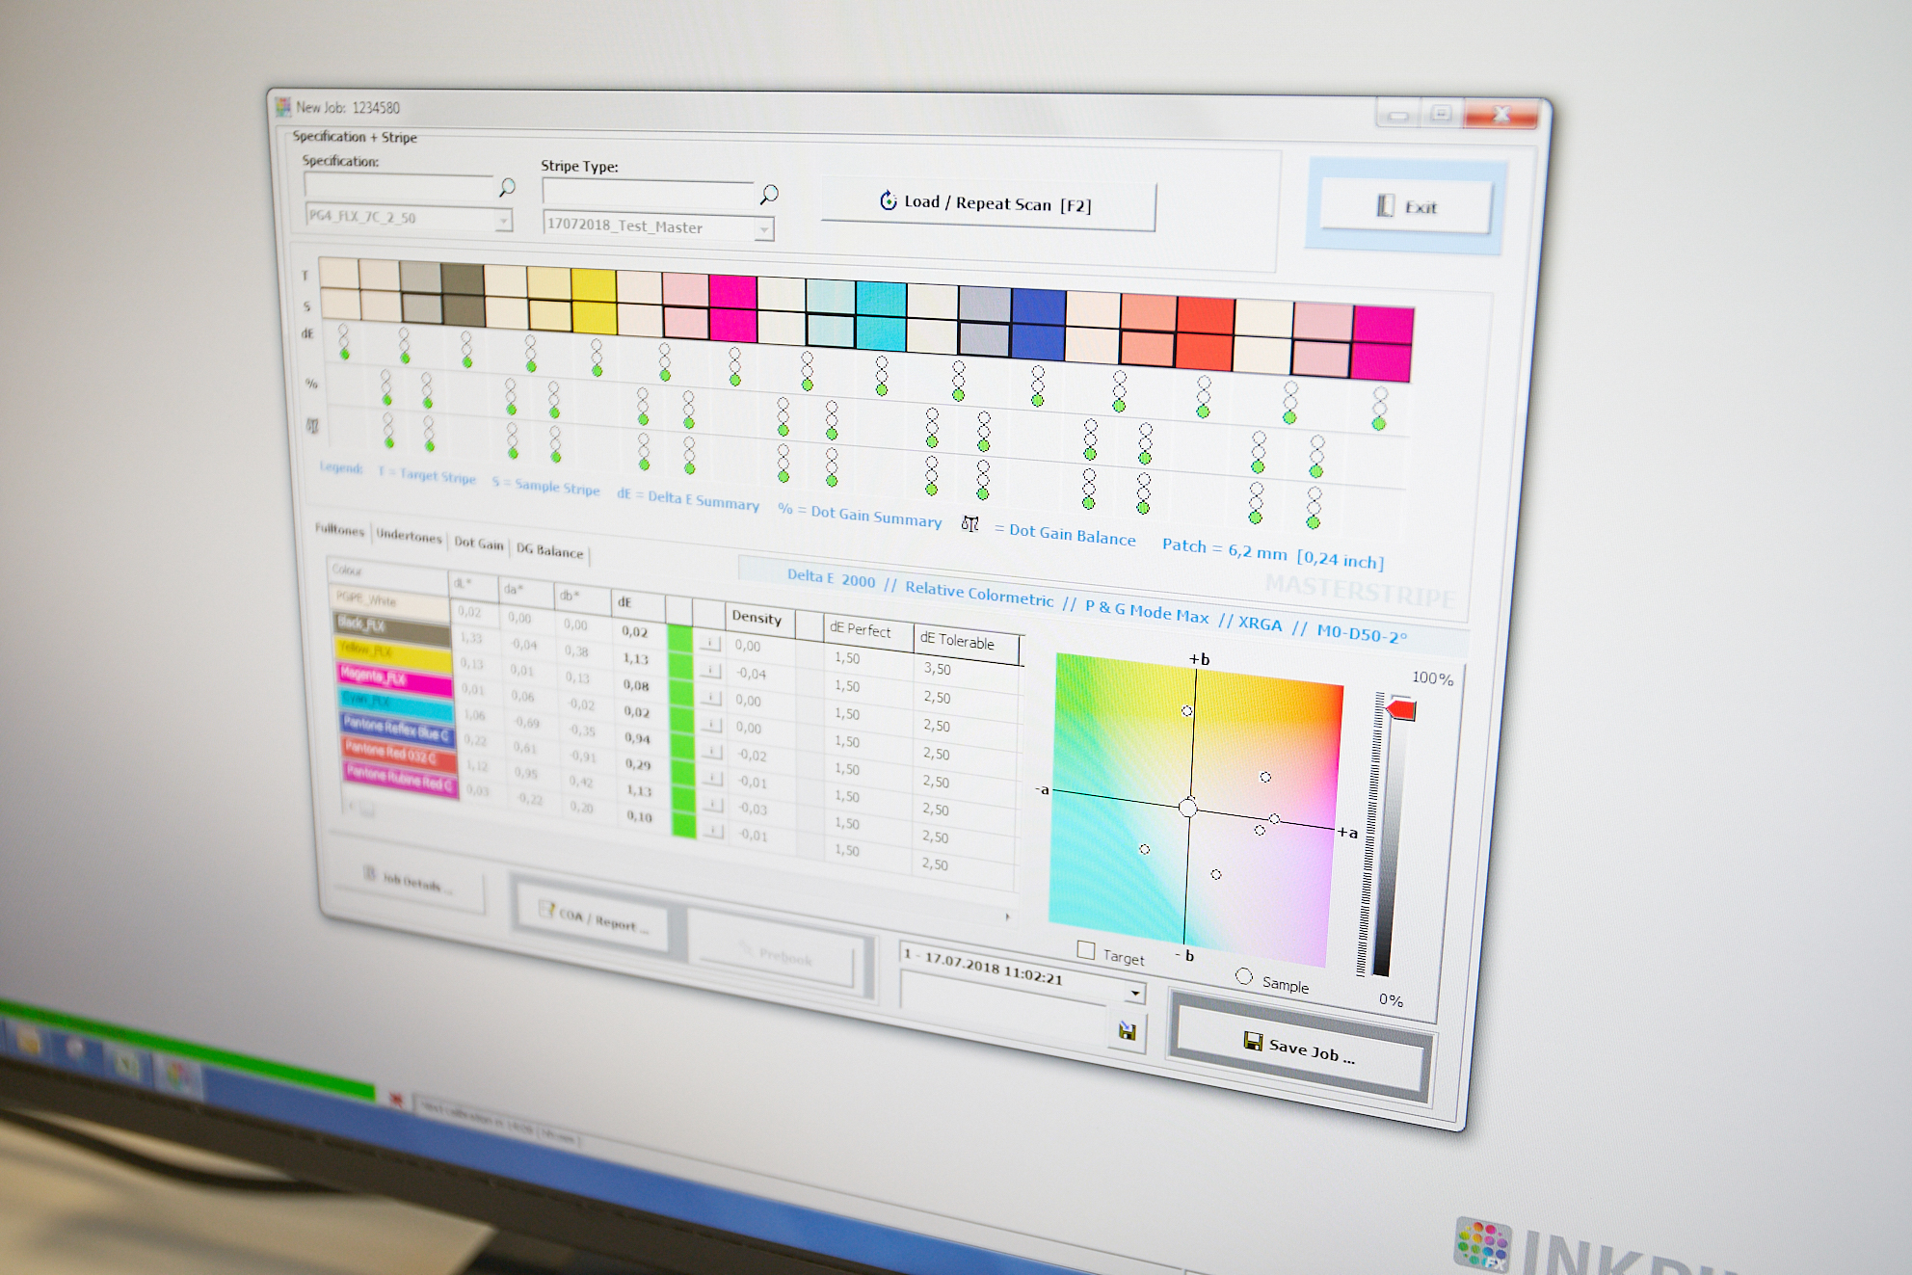This screenshot has width=1912, height=1275.
Task: Click the reflex blue target stripe patch
Action: click(x=1039, y=306)
